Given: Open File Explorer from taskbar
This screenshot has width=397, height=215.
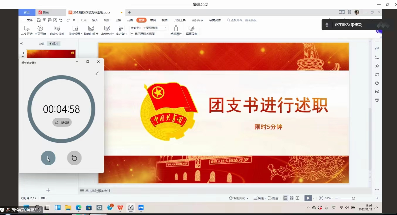Looking at the screenshot, I should [68, 208].
